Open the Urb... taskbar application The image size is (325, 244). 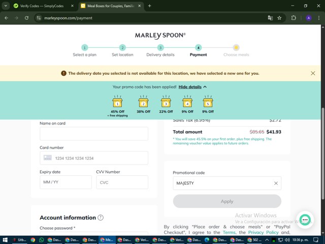(19, 240)
